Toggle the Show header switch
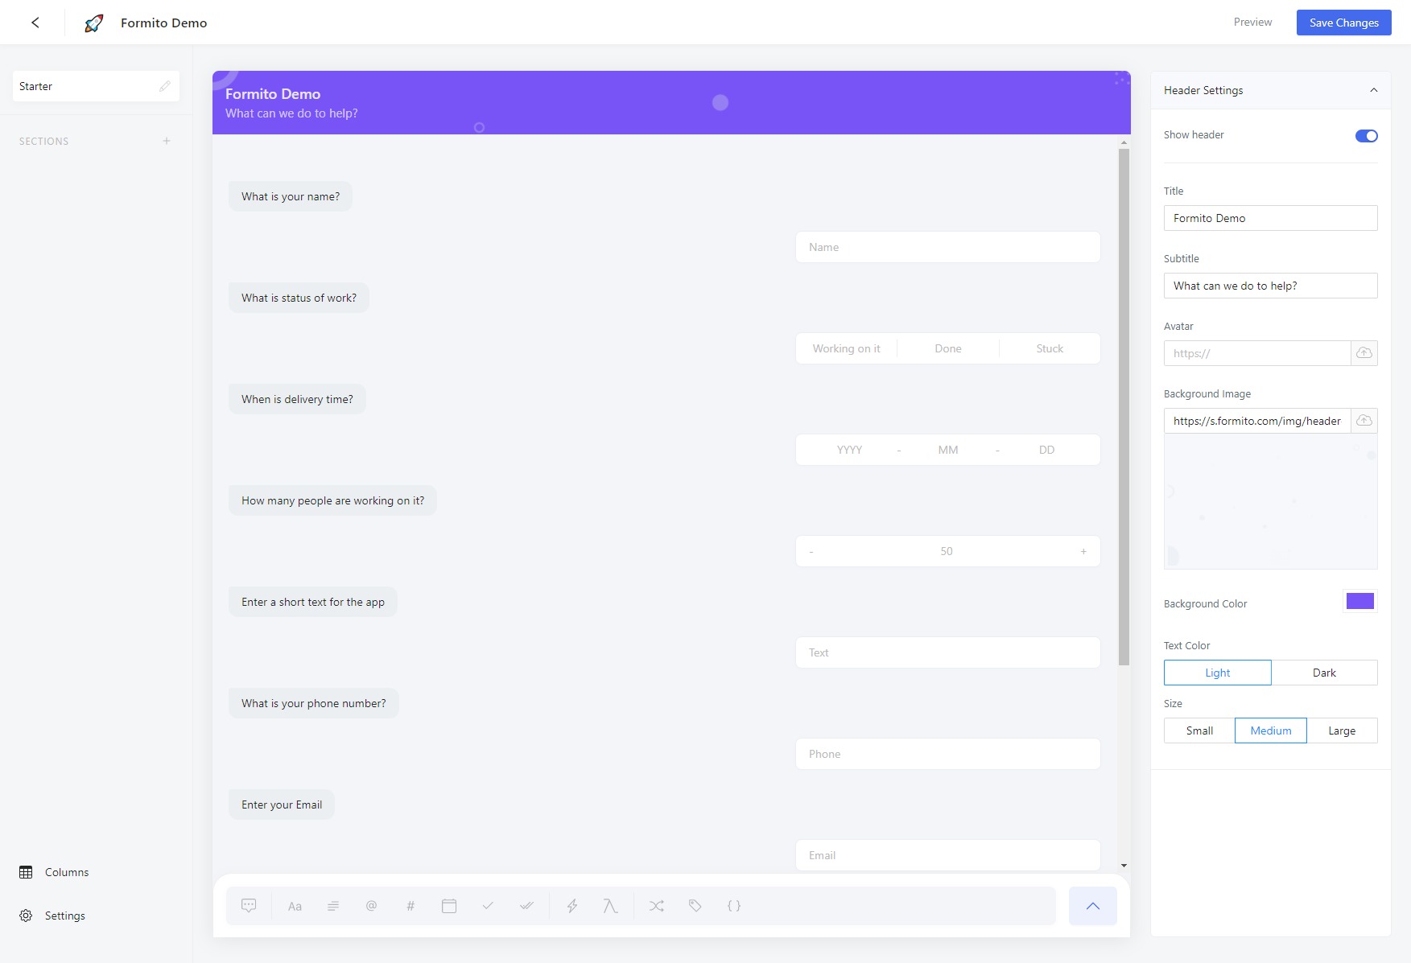The image size is (1411, 963). coord(1367,136)
